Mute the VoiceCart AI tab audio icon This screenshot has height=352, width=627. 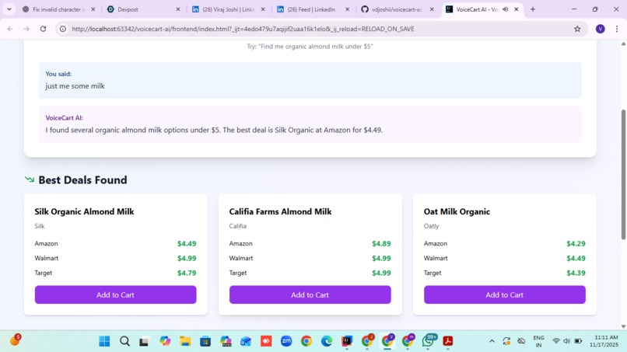506,9
